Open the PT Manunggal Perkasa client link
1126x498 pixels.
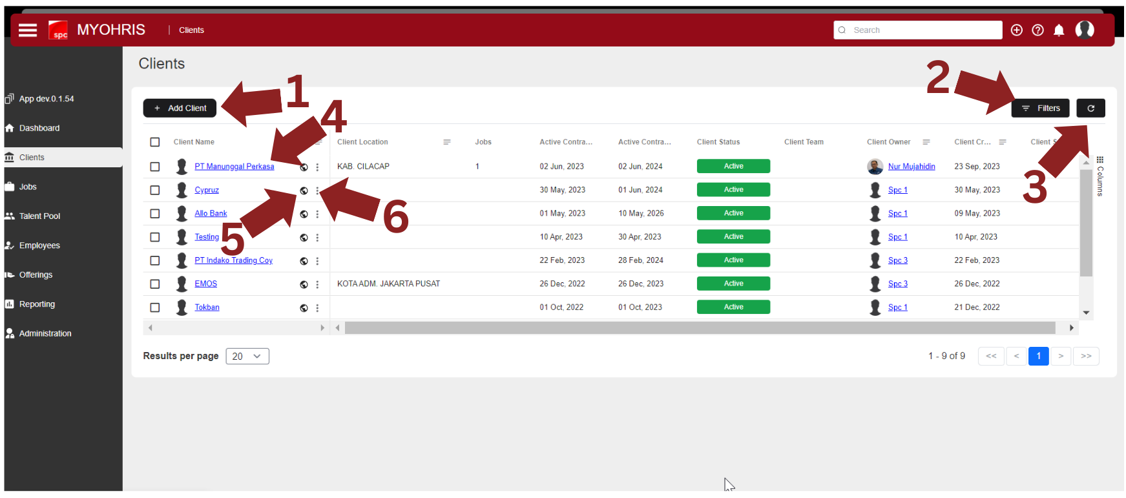[x=234, y=167]
